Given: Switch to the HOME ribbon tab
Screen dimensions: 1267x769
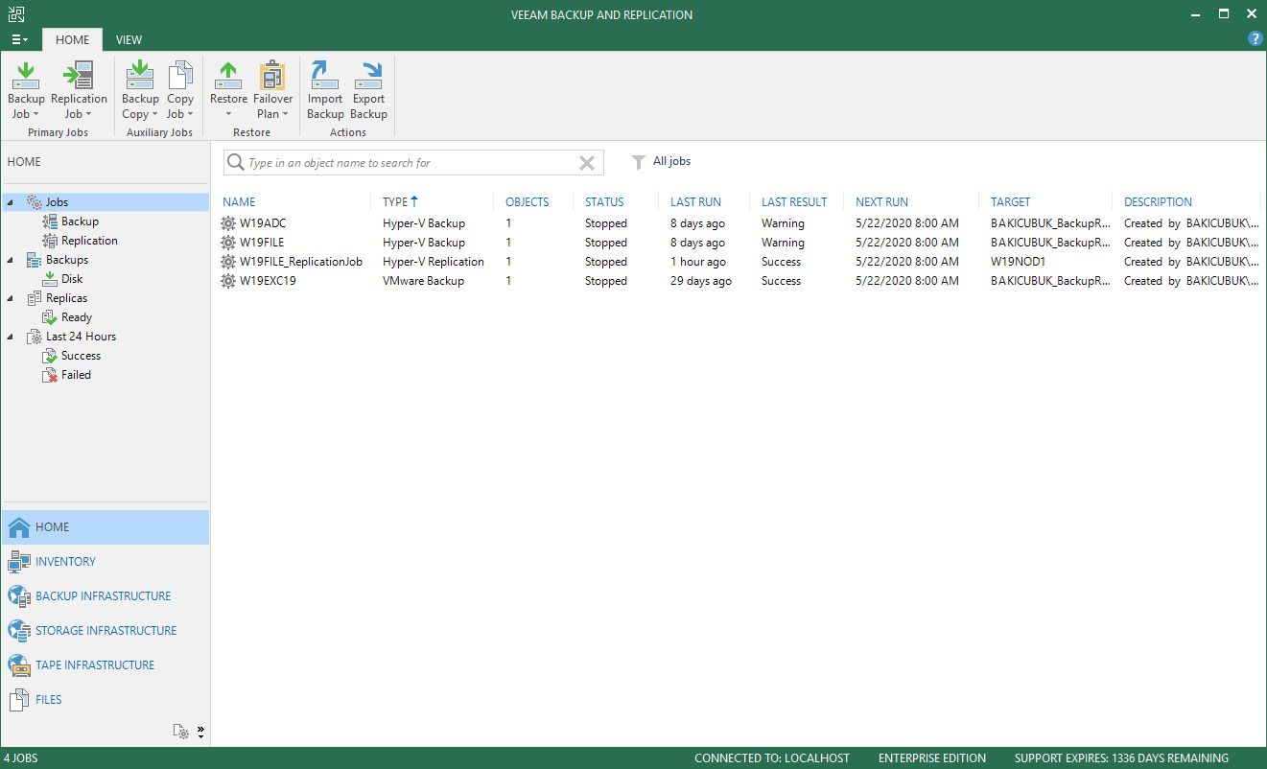Looking at the screenshot, I should [x=72, y=40].
